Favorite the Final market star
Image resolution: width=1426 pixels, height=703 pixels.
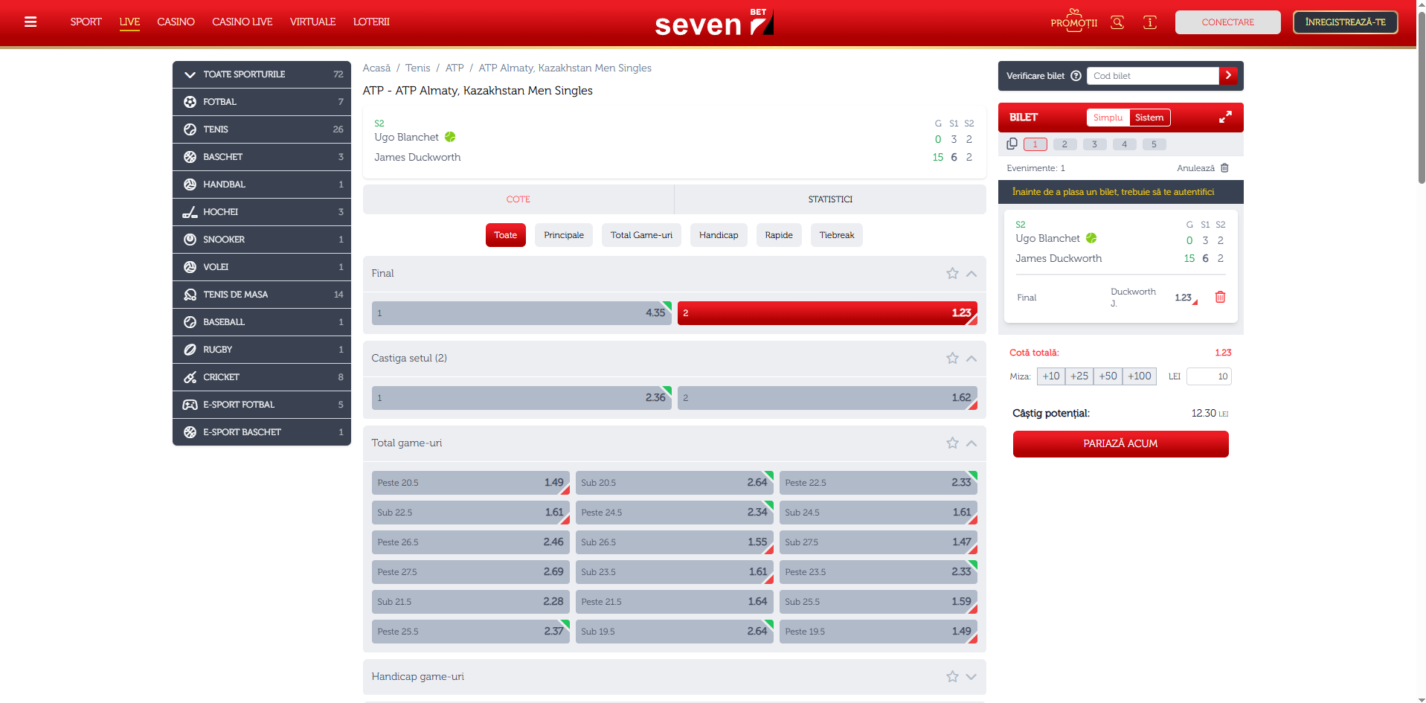pos(952,274)
